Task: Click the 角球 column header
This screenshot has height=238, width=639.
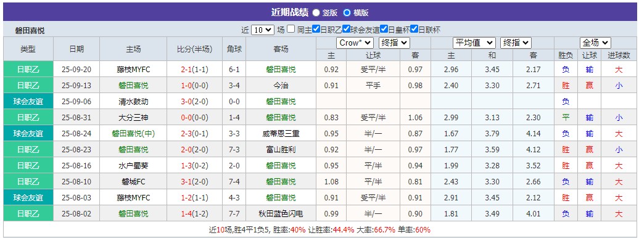Action: click(234, 49)
